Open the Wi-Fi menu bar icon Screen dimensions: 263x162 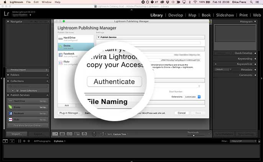tap(195, 2)
